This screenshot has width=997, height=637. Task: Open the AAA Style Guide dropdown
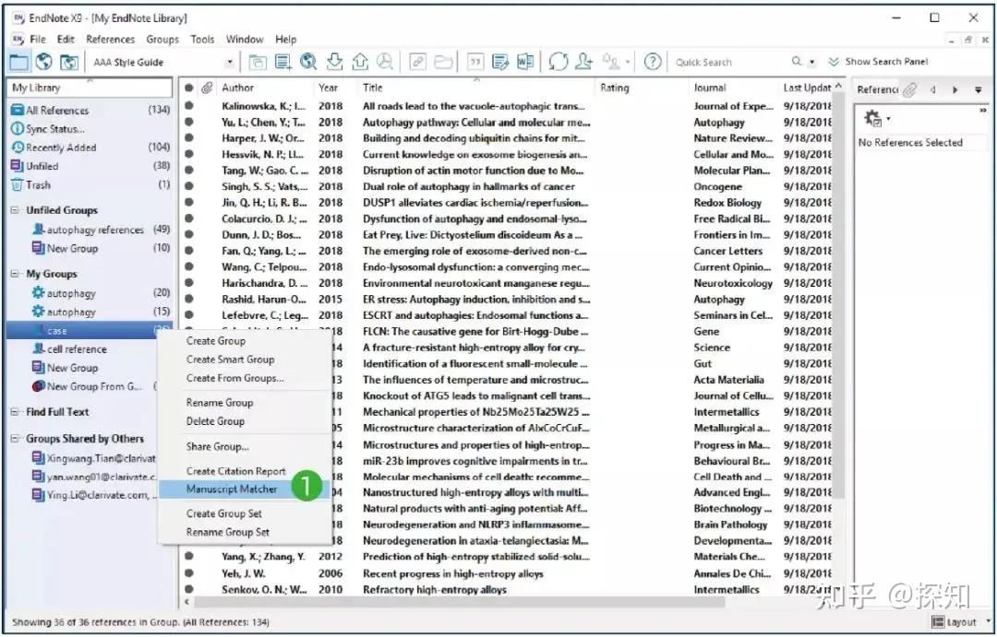[x=229, y=61]
